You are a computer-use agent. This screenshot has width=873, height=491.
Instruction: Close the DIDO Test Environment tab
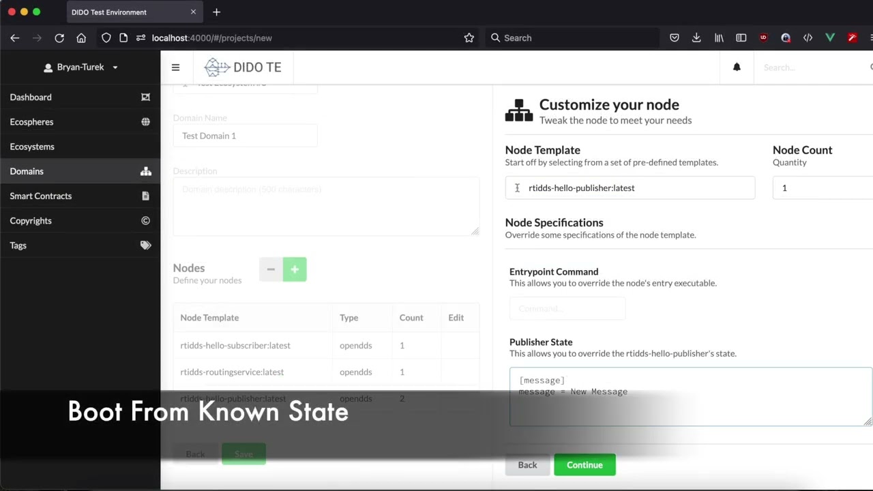coord(193,12)
